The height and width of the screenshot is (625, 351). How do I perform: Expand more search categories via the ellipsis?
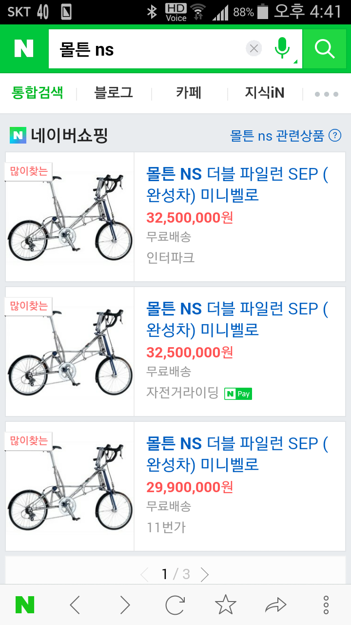tap(326, 94)
